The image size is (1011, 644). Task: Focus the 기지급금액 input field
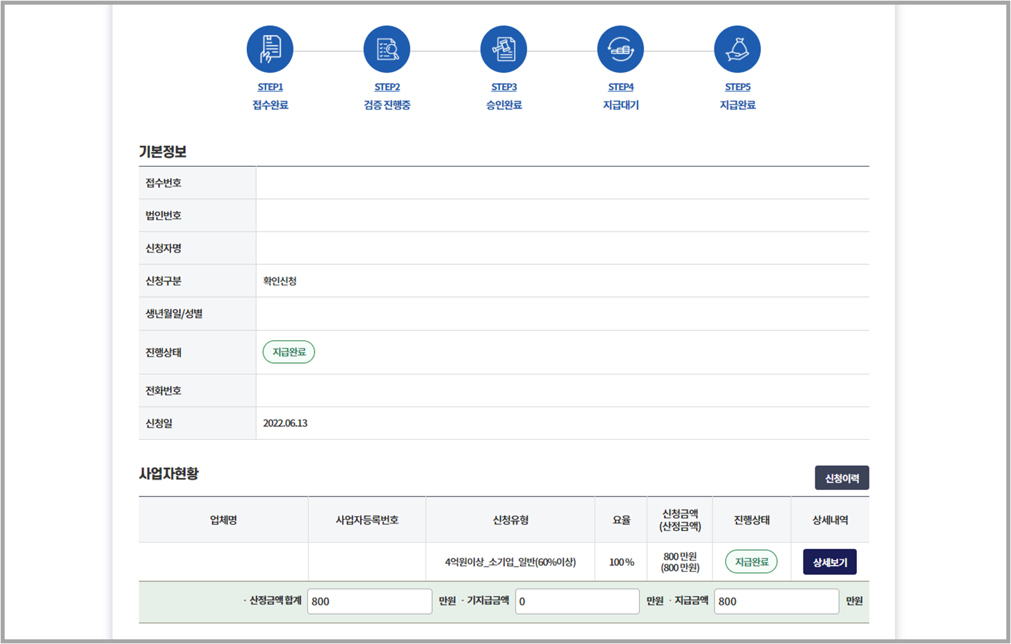point(577,601)
